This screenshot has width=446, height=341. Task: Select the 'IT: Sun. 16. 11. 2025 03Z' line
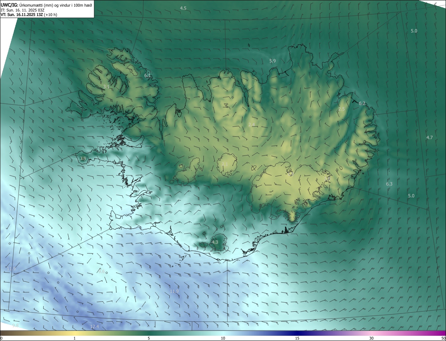coord(22,10)
